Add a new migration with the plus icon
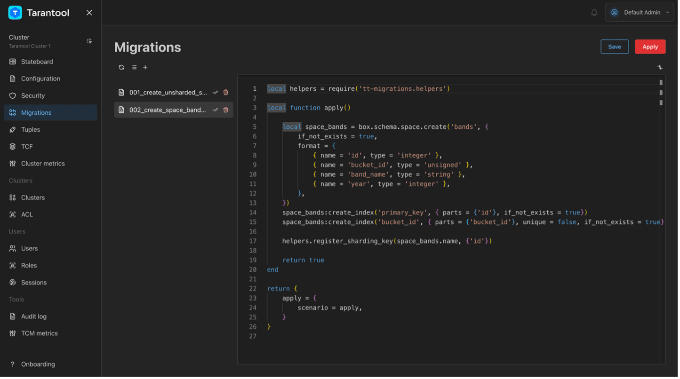Screen dimensions: 680x379 pyautogui.click(x=146, y=68)
